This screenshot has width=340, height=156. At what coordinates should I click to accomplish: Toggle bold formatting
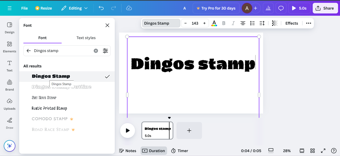pos(224,23)
